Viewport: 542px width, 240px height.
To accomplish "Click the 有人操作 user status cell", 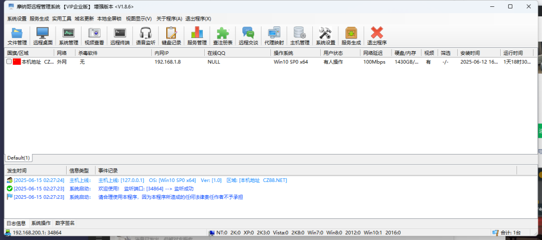I will pos(333,62).
